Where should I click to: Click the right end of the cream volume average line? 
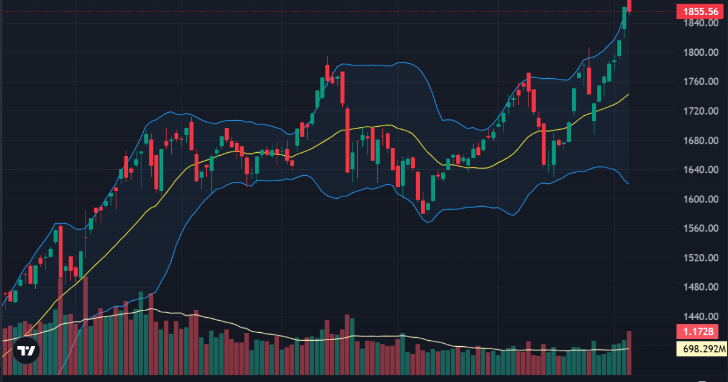tap(629, 349)
